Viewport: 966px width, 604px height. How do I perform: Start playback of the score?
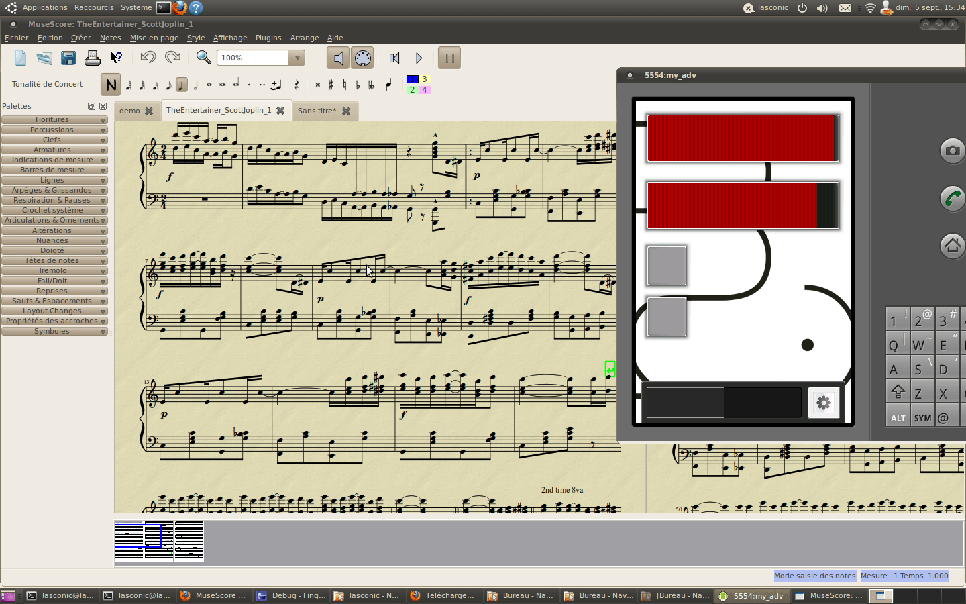(419, 58)
